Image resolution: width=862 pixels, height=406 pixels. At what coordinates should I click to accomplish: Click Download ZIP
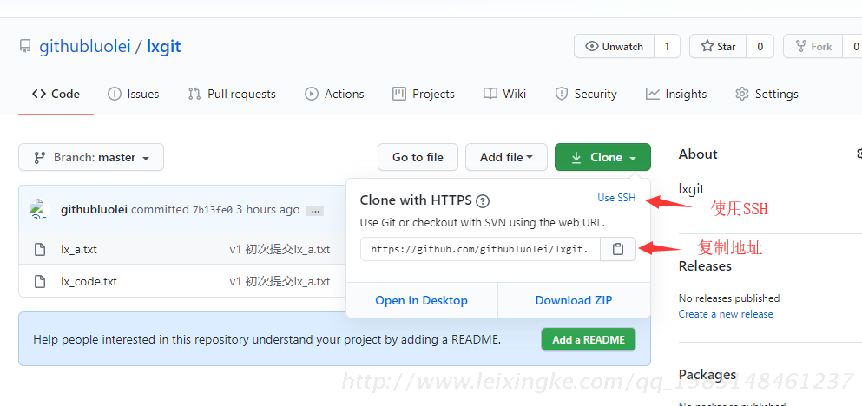[x=574, y=300]
